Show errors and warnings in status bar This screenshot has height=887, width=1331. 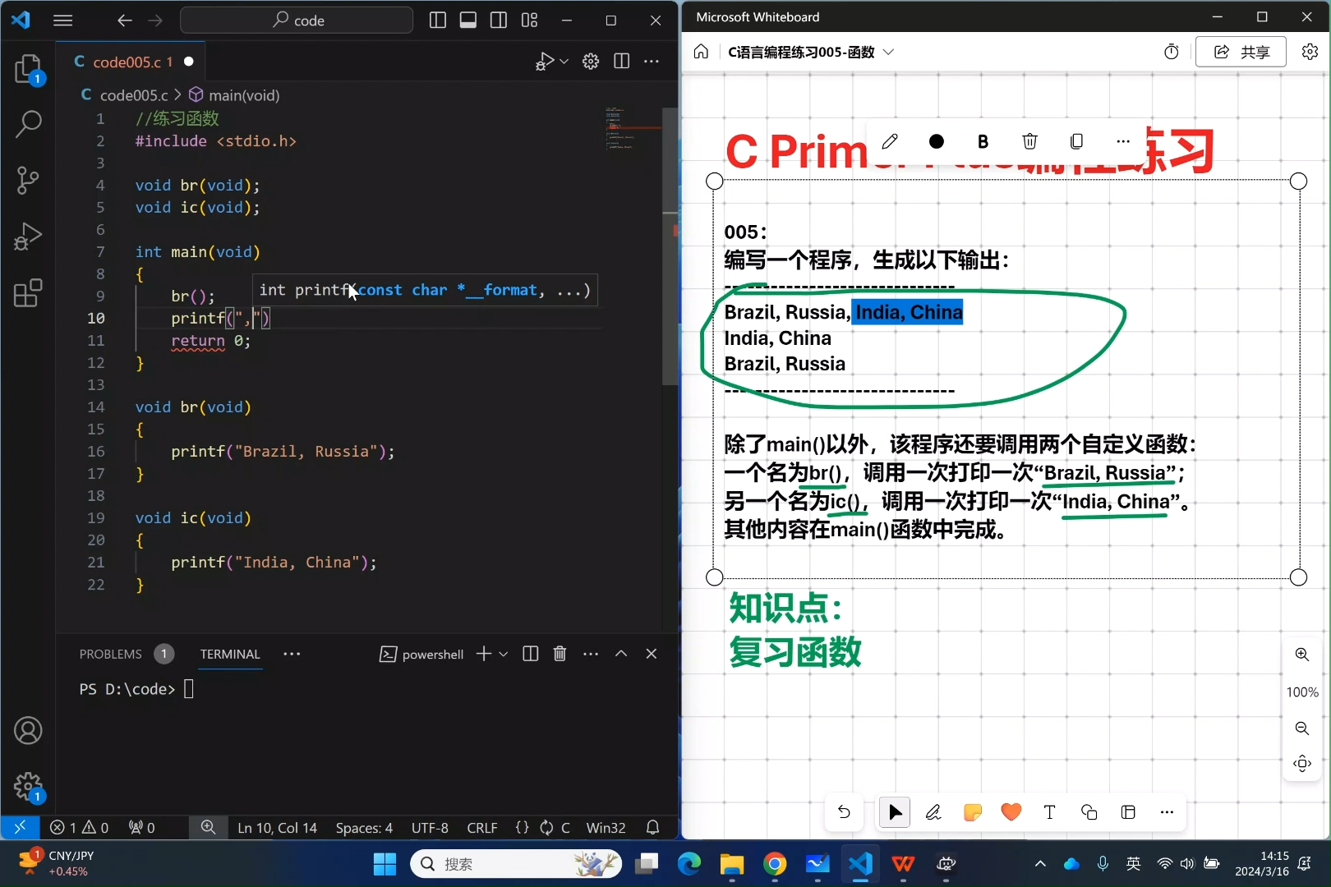point(79,827)
